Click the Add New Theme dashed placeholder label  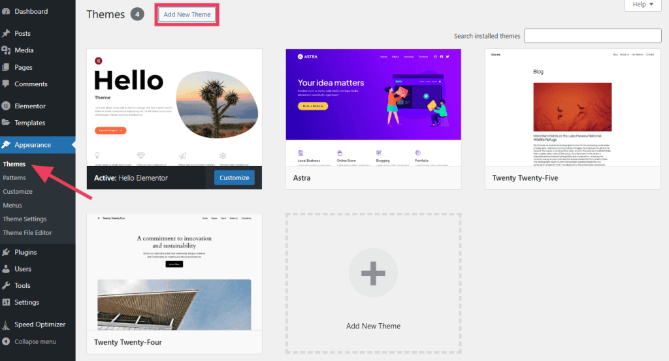373,326
